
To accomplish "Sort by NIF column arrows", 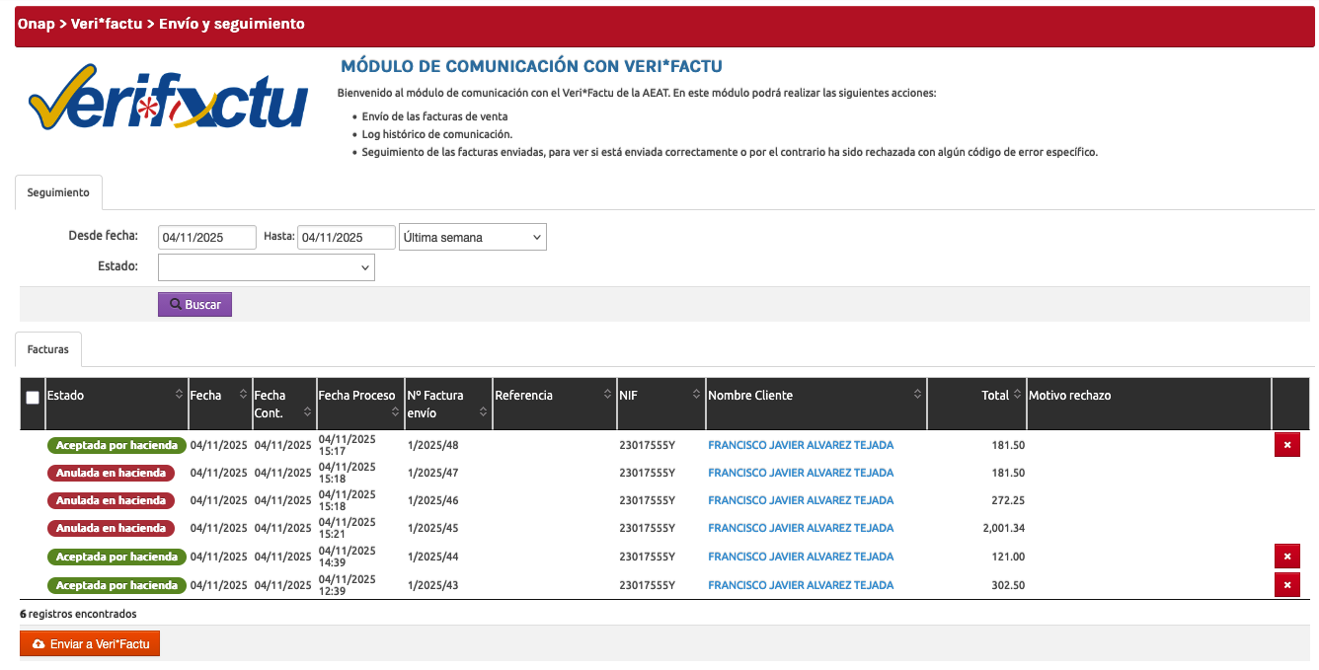I will [697, 395].
